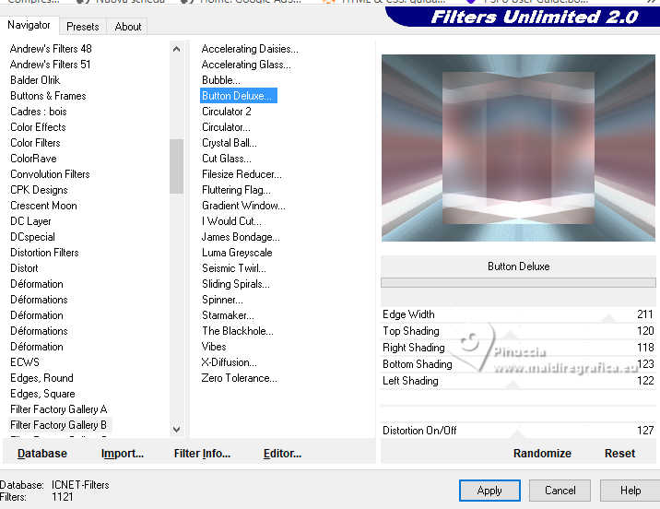Viewport: 660px width, 509px height.
Task: Open the Editor... dialog
Action: click(282, 454)
